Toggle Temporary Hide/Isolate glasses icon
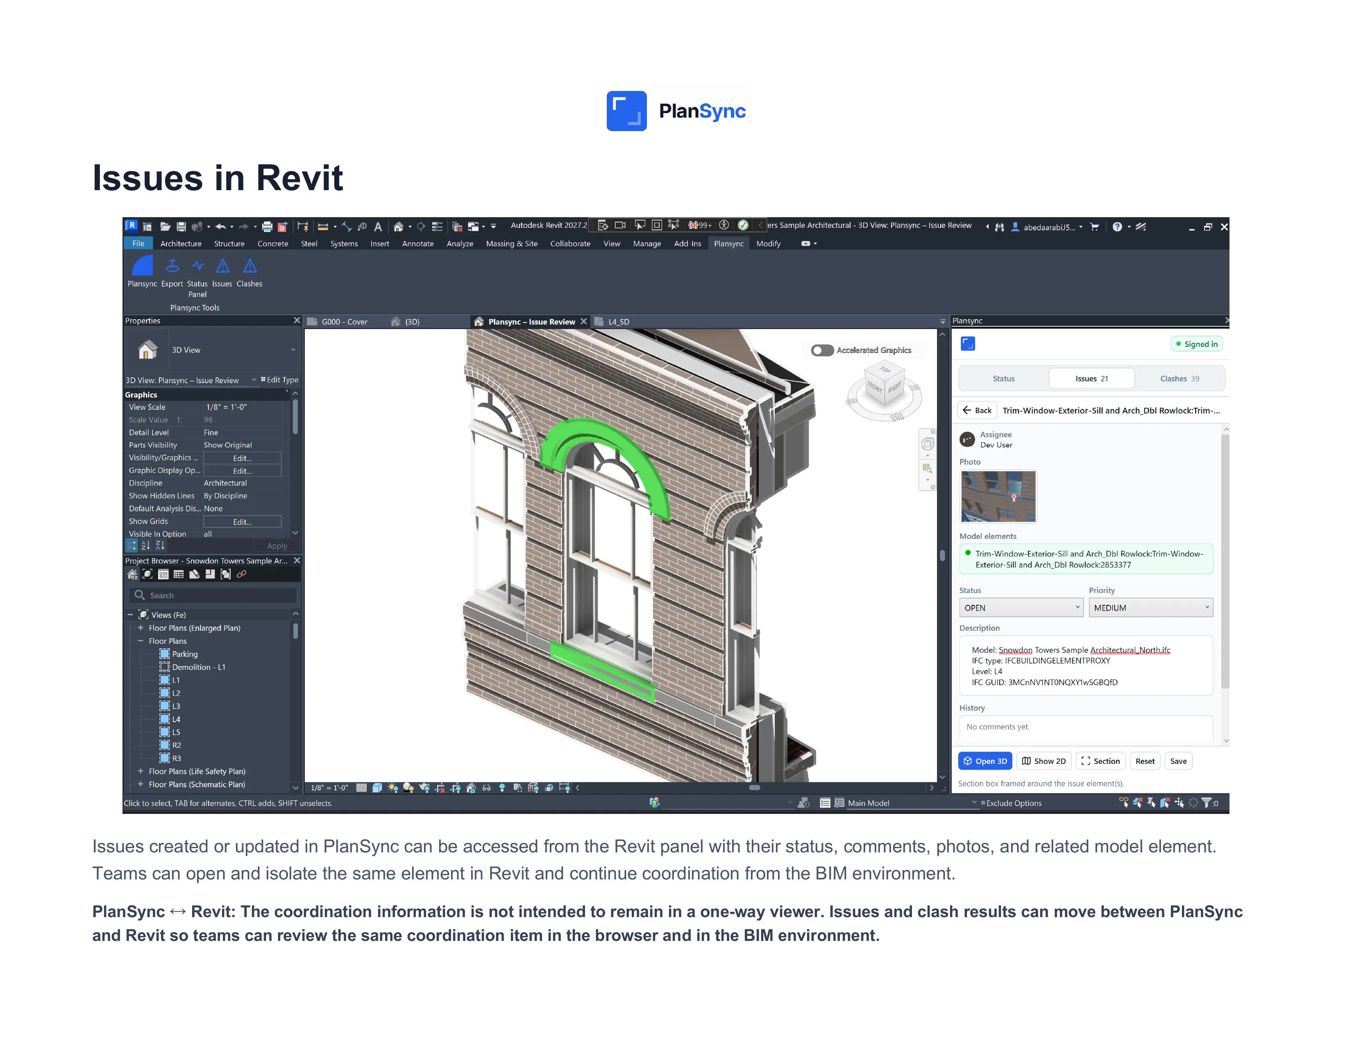1352x1045 pixels. pos(487,788)
